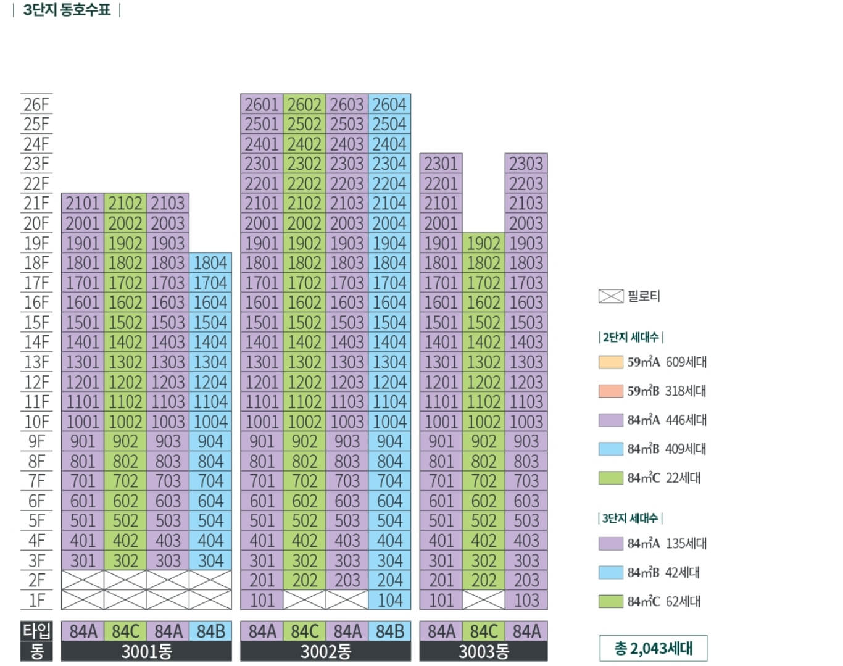Select the 9F floor label
Image resolution: width=843 pixels, height=666 pixels.
click(36, 441)
